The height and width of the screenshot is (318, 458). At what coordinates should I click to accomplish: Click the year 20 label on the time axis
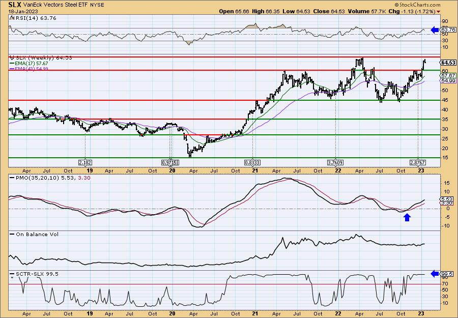tap(172, 170)
